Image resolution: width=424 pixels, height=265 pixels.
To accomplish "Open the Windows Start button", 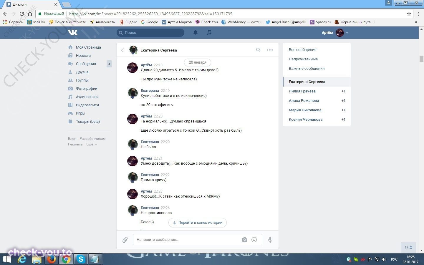I will point(7,259).
